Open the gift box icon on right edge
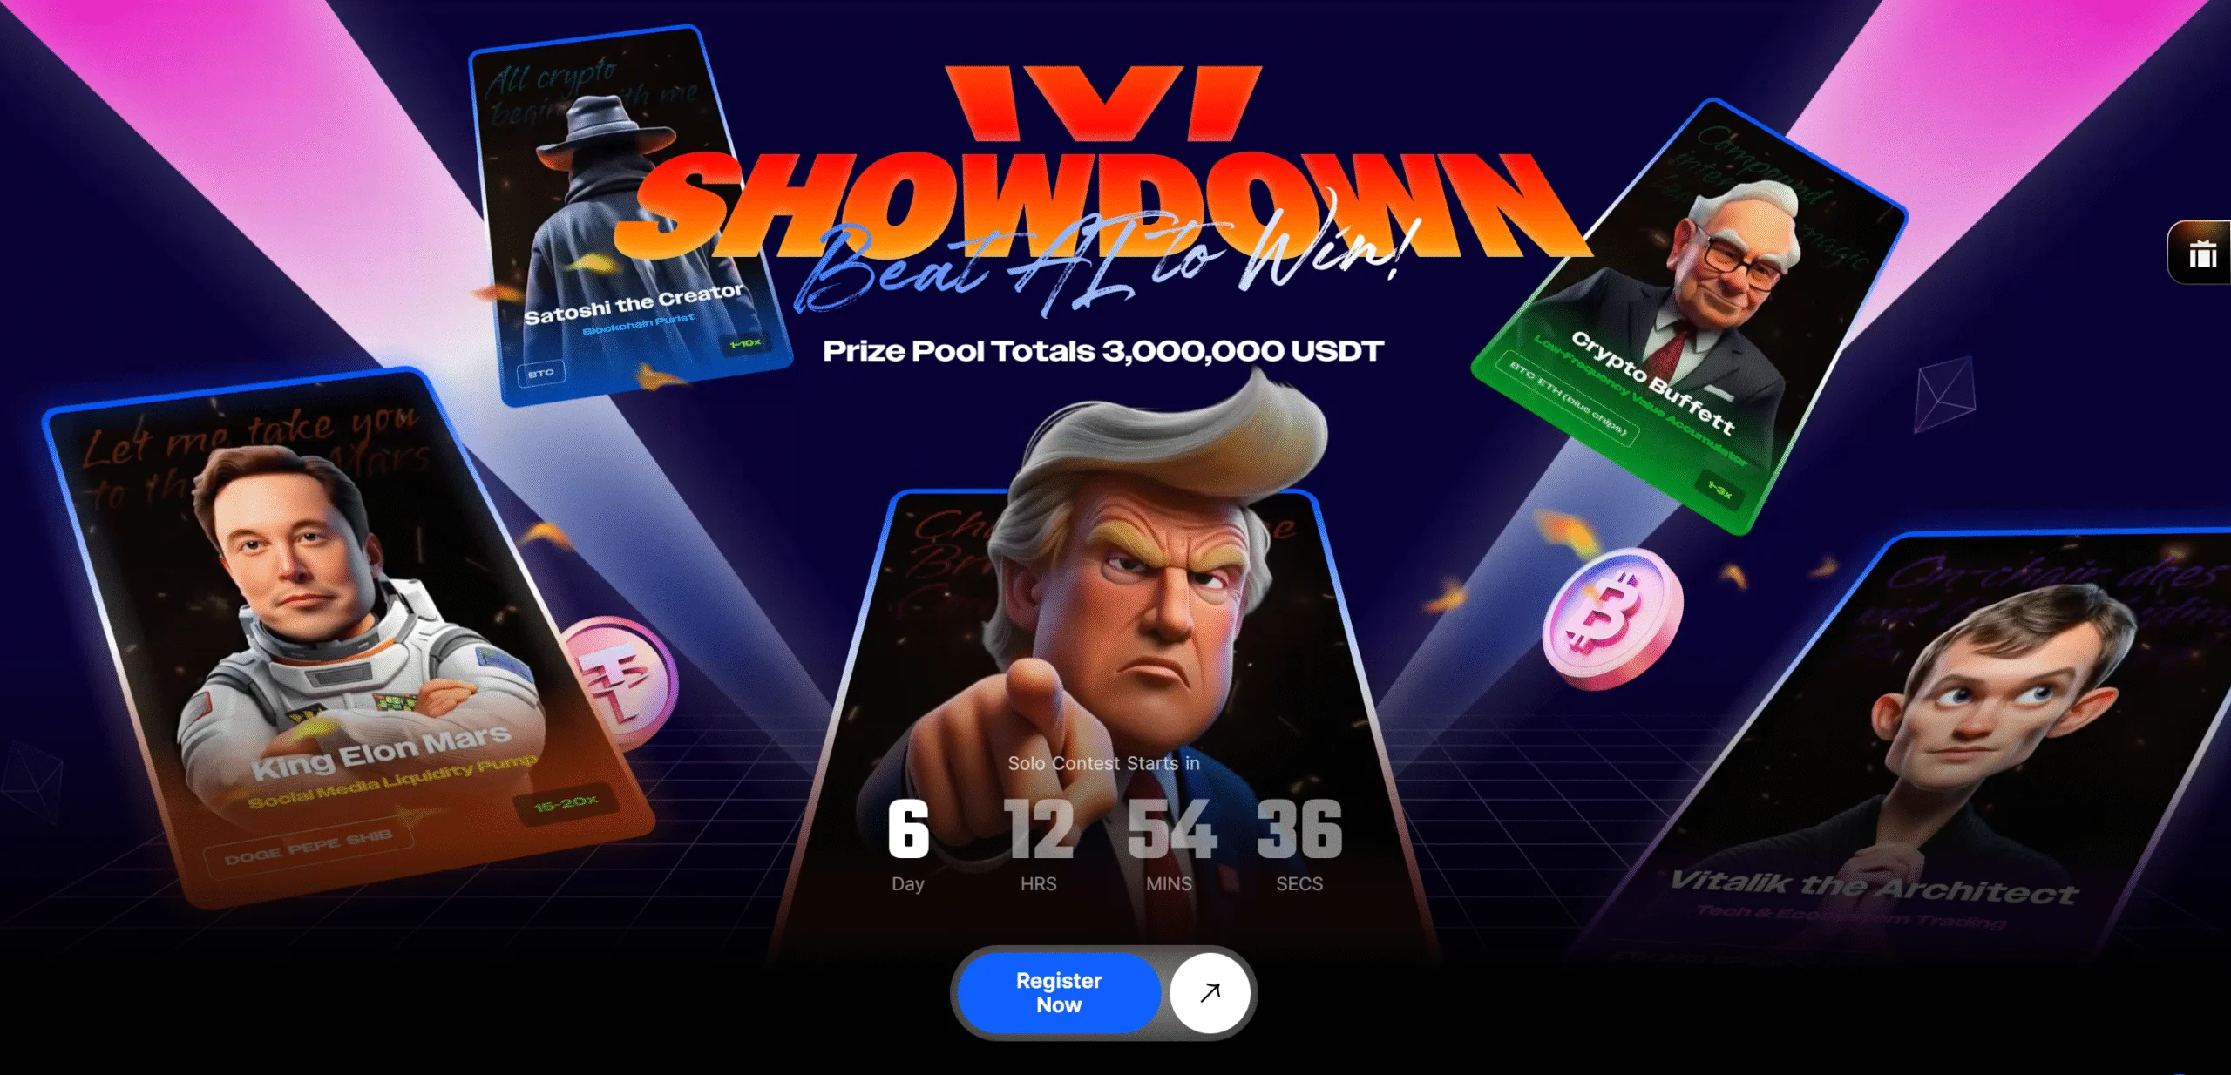2231x1075 pixels. click(2202, 254)
